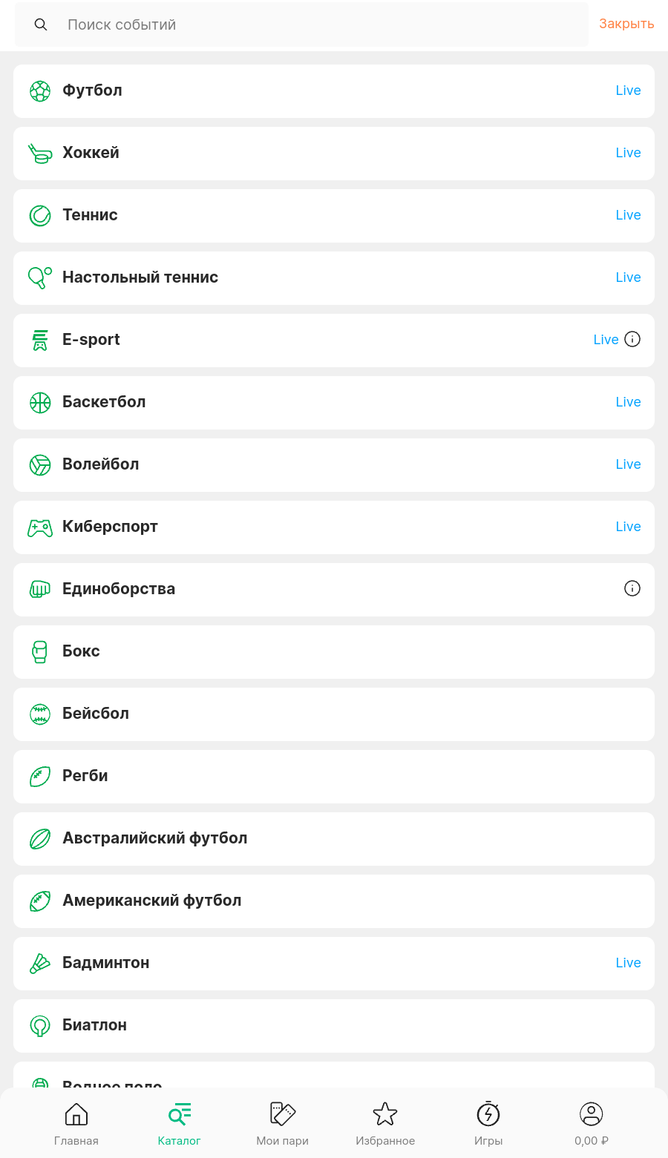Click the football soccer ball icon
This screenshot has height=1158, width=668.
click(x=40, y=91)
